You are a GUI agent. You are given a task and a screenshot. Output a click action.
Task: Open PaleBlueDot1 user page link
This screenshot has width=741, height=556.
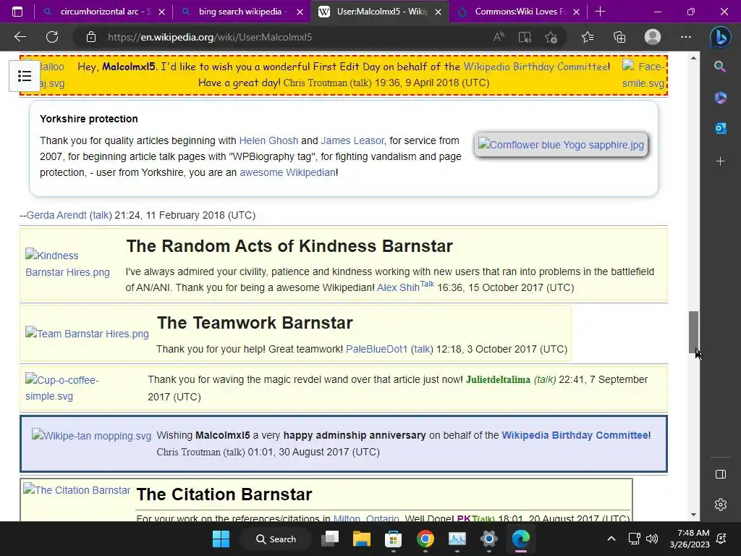coord(376,349)
